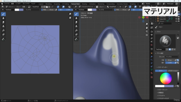Toggle radius pressure in image editor header
Screen dimensions: 181x102
coord(56,10)
